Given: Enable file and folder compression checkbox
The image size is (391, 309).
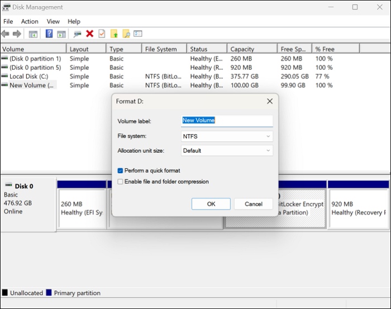Looking at the screenshot, I should (x=121, y=182).
